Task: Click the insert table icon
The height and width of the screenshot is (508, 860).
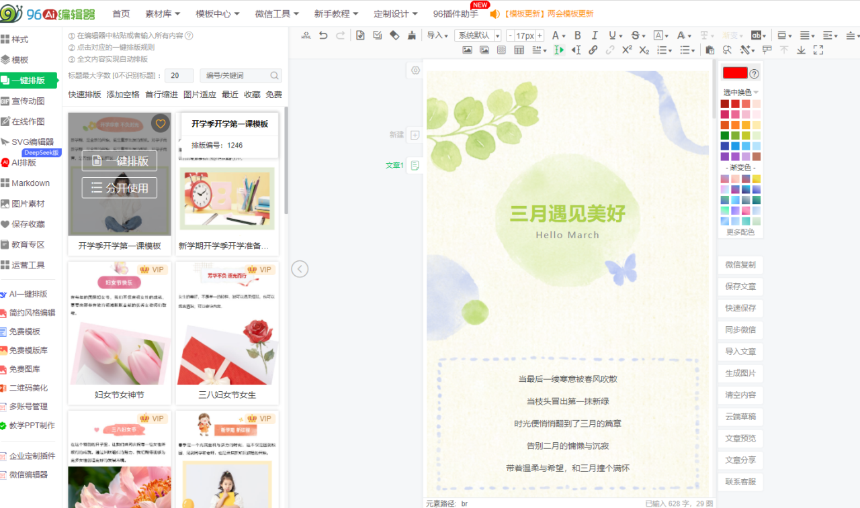Action: (519, 50)
